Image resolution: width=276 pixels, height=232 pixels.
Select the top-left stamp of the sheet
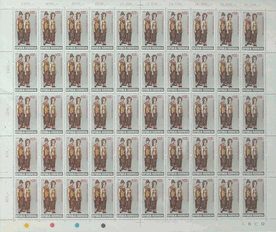pos(26,30)
